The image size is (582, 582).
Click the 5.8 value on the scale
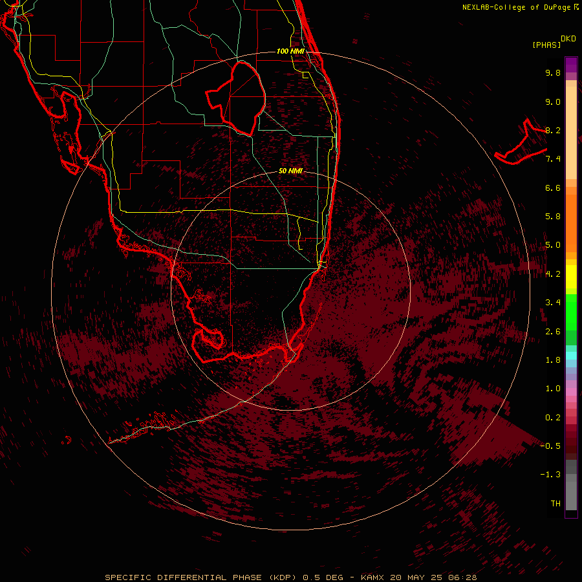tap(553, 217)
